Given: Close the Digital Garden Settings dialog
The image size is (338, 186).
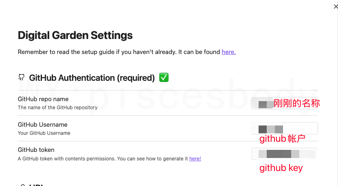Looking at the screenshot, I should click(x=336, y=6).
